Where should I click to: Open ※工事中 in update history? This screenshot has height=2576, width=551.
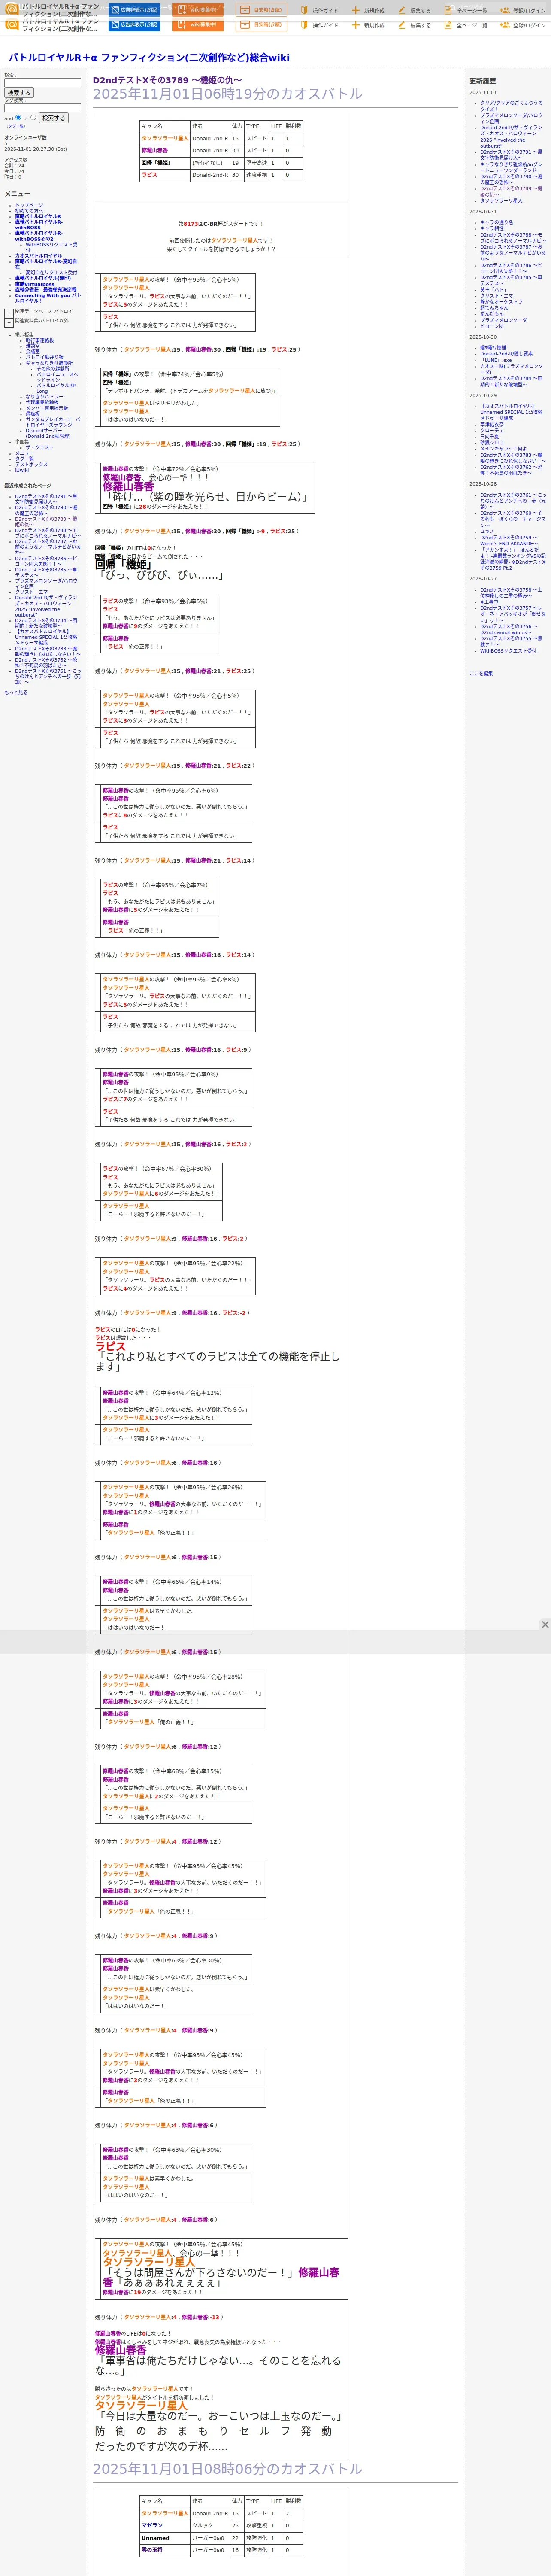(x=489, y=602)
